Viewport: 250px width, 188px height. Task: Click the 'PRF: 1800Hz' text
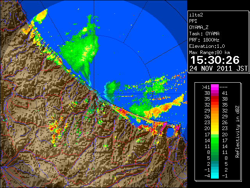204,40
